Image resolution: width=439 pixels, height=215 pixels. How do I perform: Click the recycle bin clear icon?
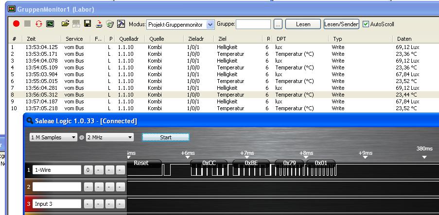click(110, 24)
